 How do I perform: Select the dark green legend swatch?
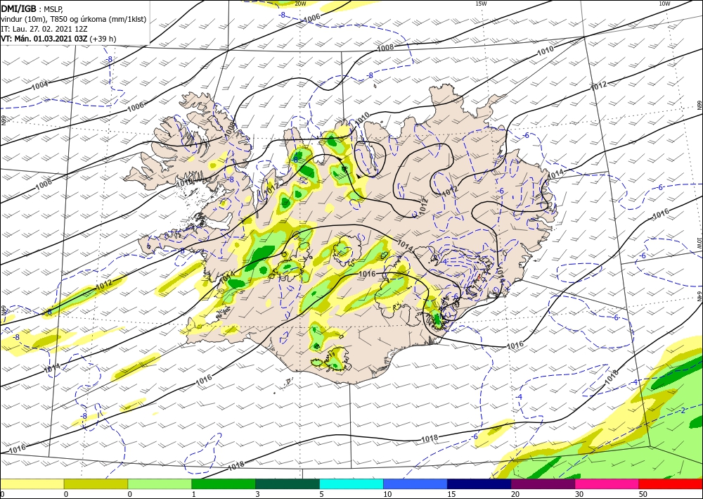pyautogui.click(x=288, y=484)
